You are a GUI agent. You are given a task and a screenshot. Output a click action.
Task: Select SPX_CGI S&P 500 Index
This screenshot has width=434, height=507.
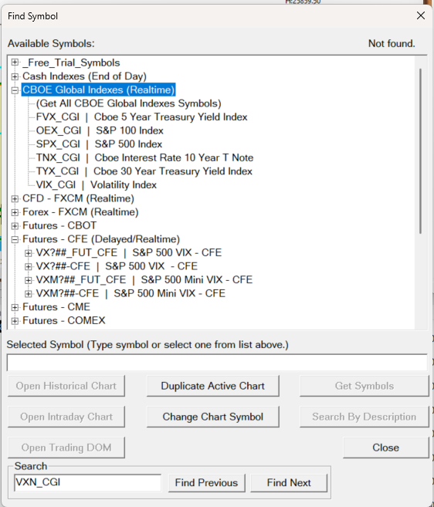[99, 144]
